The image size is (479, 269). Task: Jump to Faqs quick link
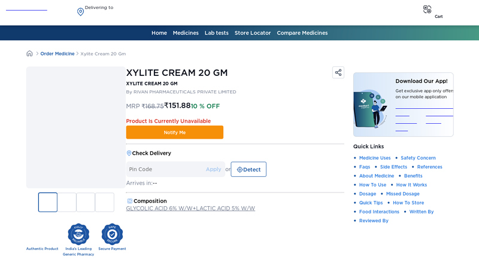[x=365, y=167]
